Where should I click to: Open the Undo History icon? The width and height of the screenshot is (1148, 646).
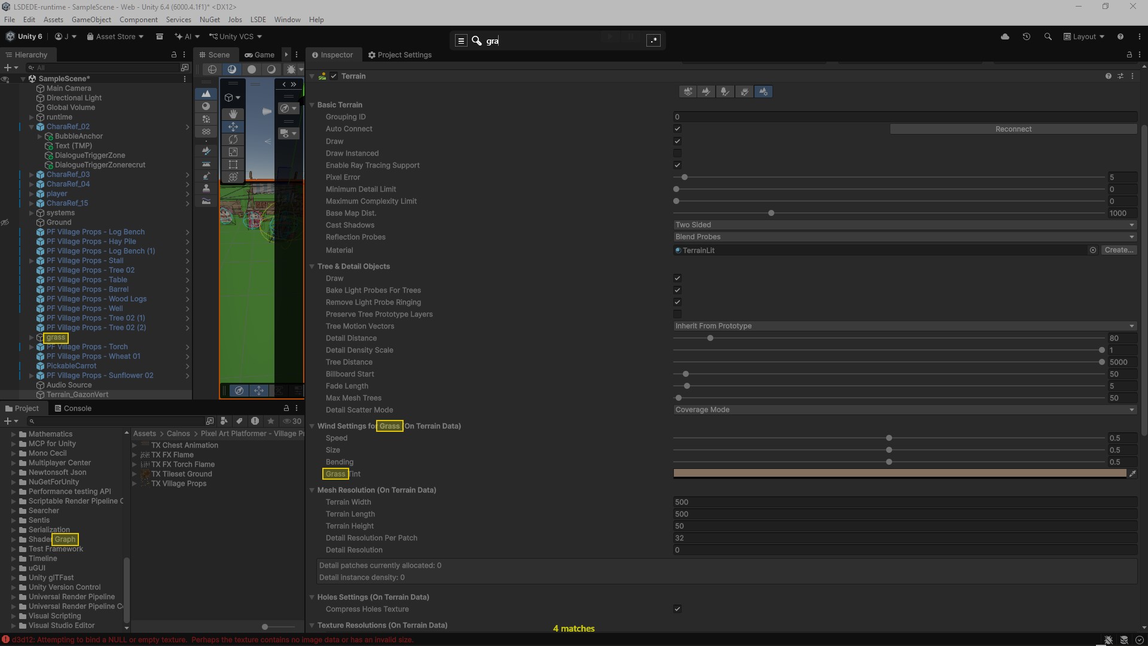click(x=1027, y=36)
